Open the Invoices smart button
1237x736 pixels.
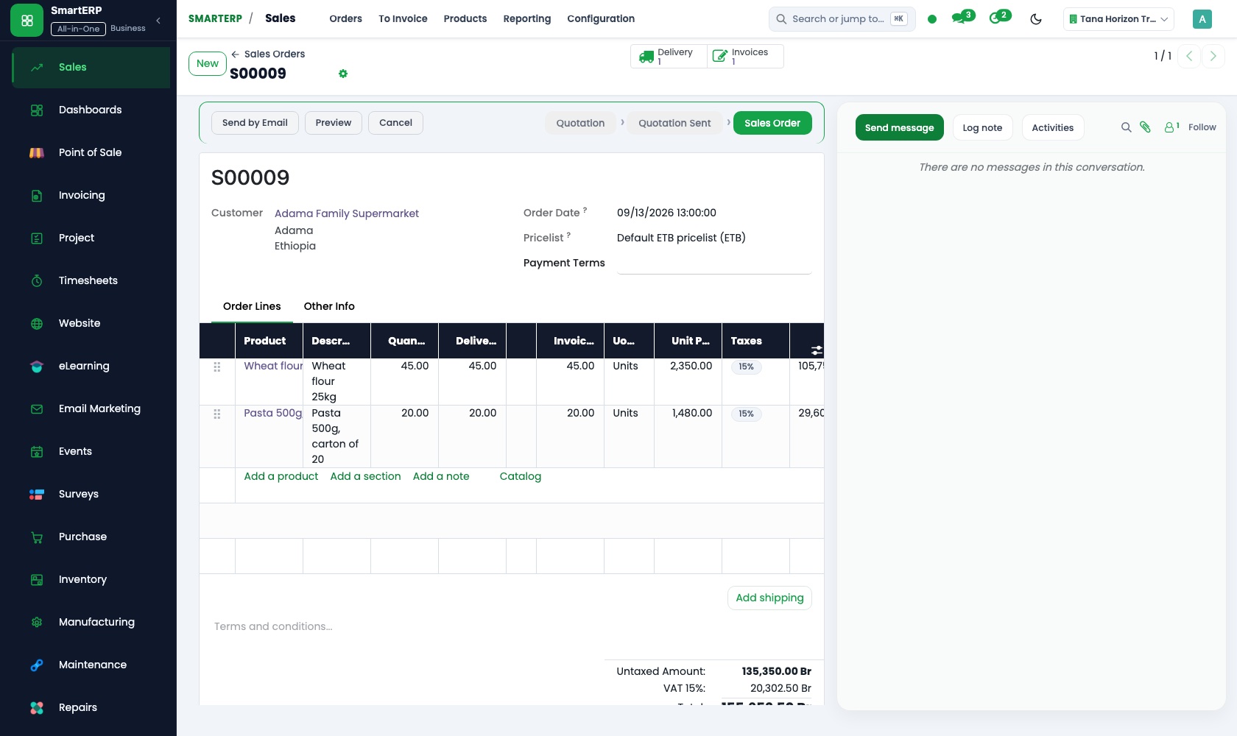coord(745,56)
